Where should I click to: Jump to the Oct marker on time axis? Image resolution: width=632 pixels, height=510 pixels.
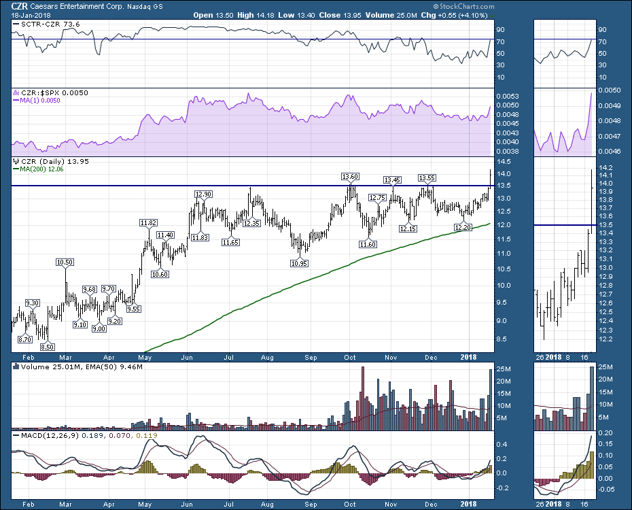point(350,356)
